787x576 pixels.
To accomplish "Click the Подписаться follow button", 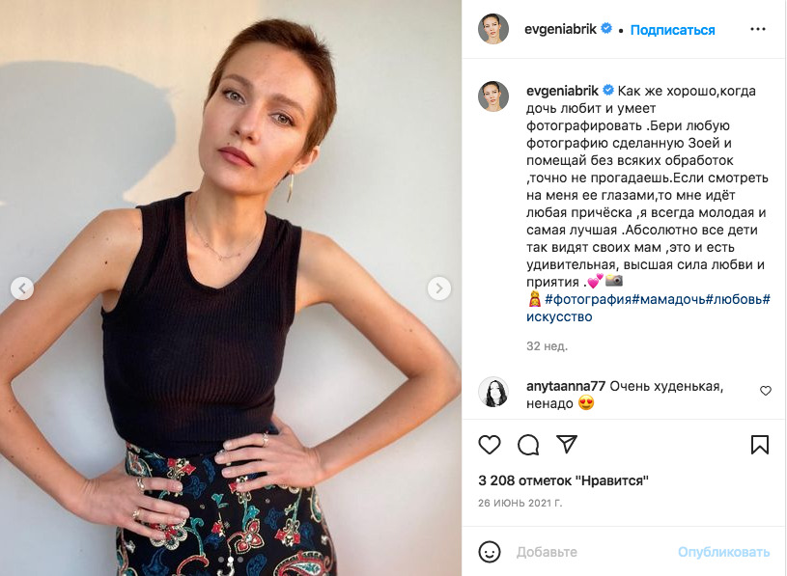I will (x=672, y=30).
